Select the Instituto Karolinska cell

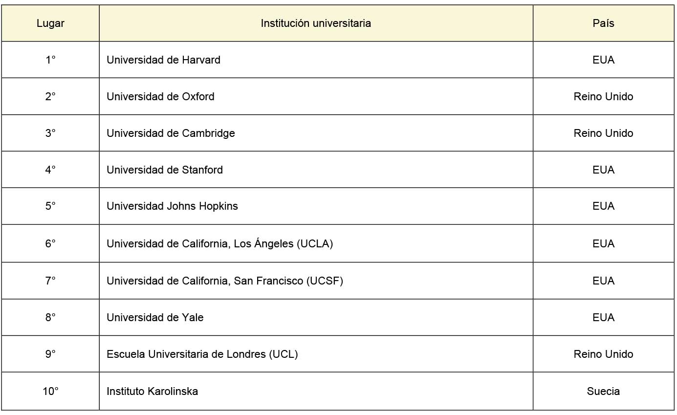point(152,392)
